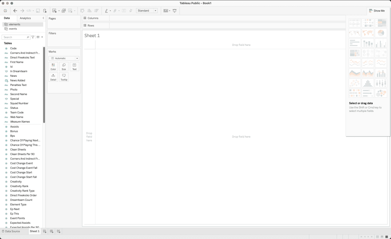The image size is (391, 239).
Task: Click the Undo back arrow
Action: pos(15,11)
